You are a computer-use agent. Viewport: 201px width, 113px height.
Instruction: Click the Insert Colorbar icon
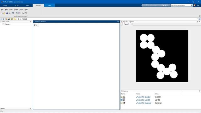tap(17, 13)
